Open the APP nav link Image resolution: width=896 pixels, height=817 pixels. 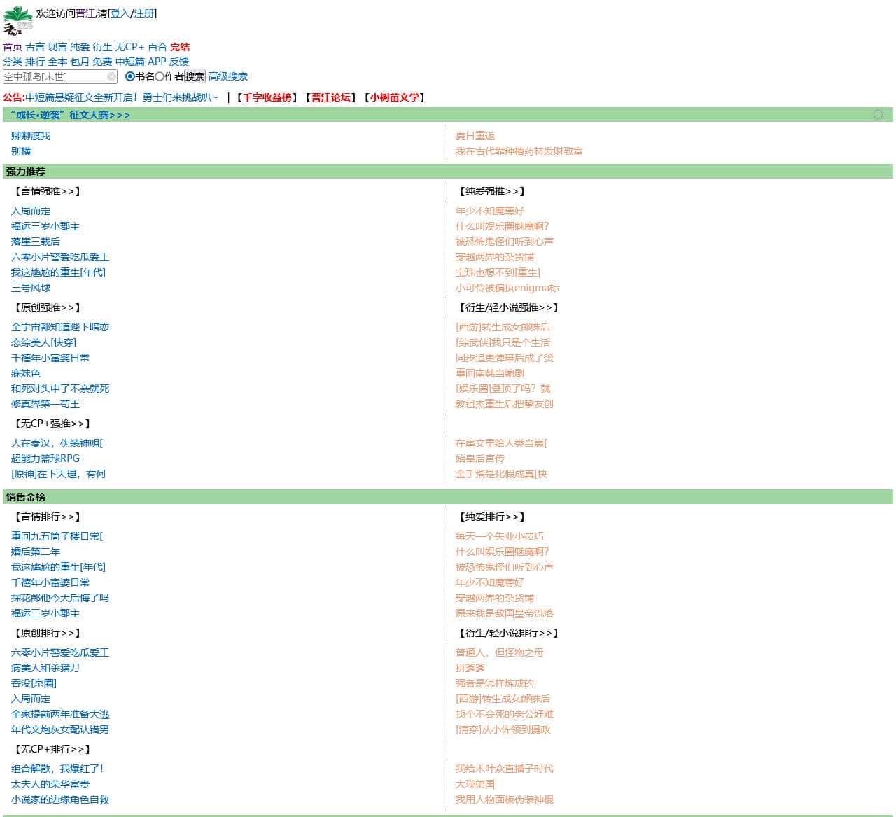pos(157,62)
